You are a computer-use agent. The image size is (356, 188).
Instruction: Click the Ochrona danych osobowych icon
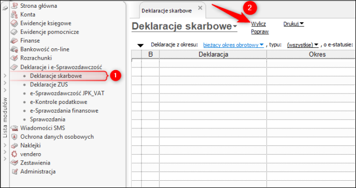[x=14, y=137]
